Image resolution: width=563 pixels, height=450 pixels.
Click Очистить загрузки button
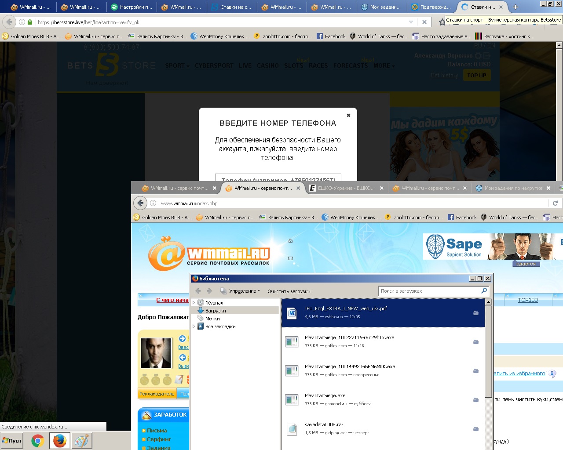click(x=289, y=291)
